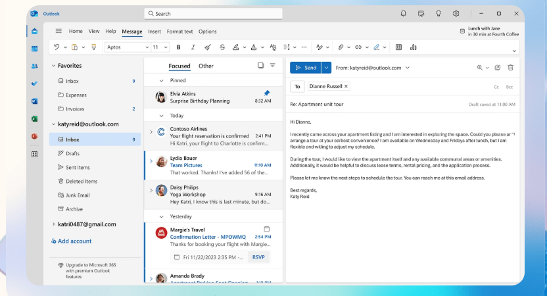Collapse the Pinned group
The width and height of the screenshot is (547, 296).
point(161,81)
